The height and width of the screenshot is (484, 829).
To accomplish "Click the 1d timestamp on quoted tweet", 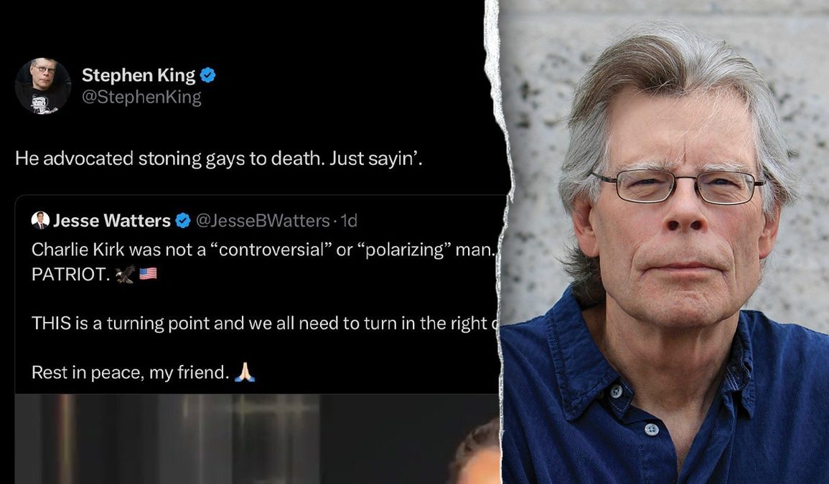I will [348, 221].
